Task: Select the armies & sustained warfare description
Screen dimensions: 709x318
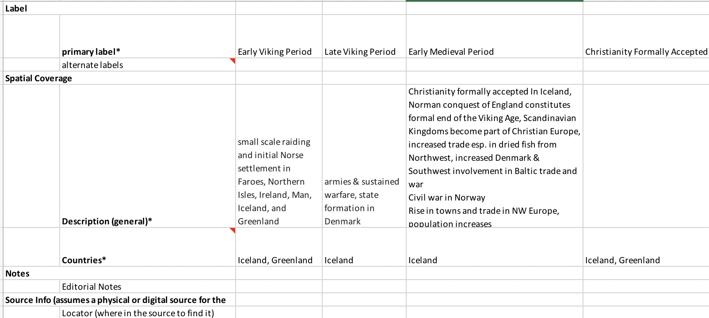Action: (364, 156)
